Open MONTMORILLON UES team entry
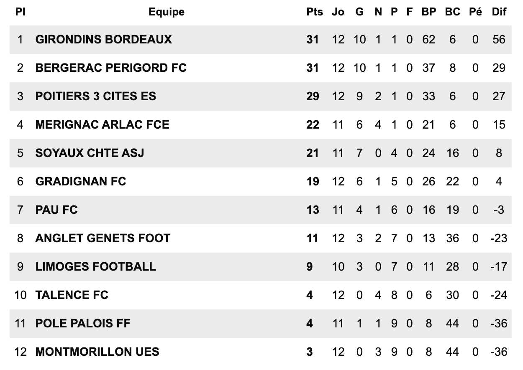 point(97,352)
